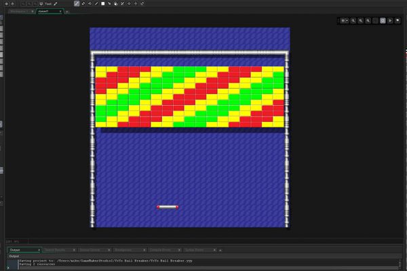This screenshot has height=271, width=407.
Task: Select the white filled rectangle tool
Action: 103,3
